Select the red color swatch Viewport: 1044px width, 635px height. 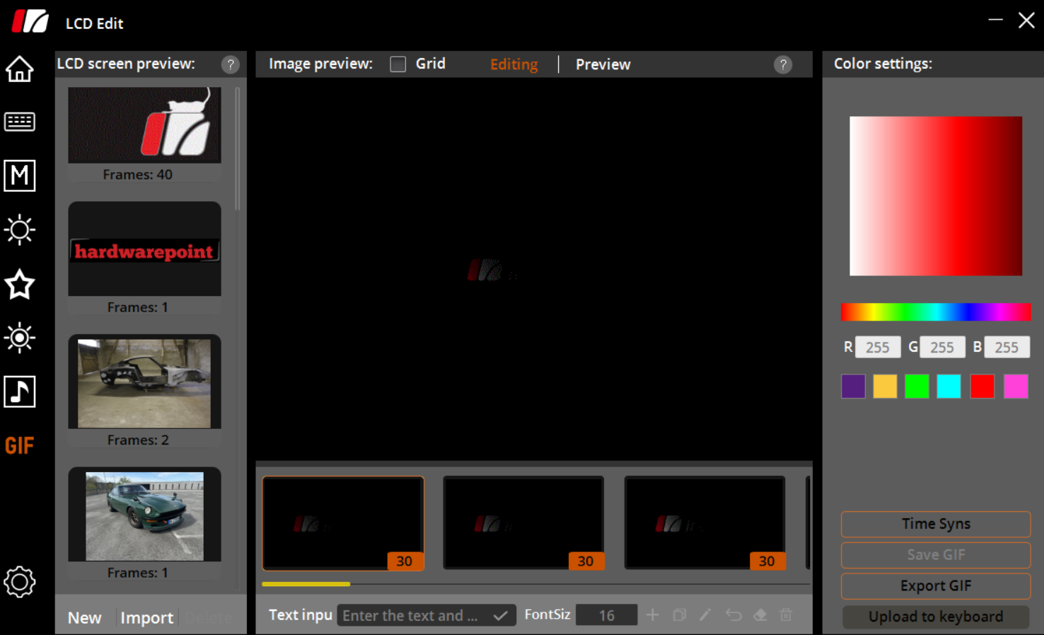(982, 387)
